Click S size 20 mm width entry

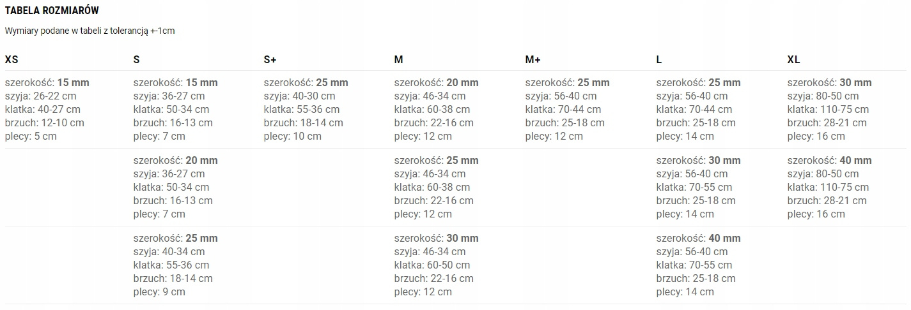click(176, 161)
